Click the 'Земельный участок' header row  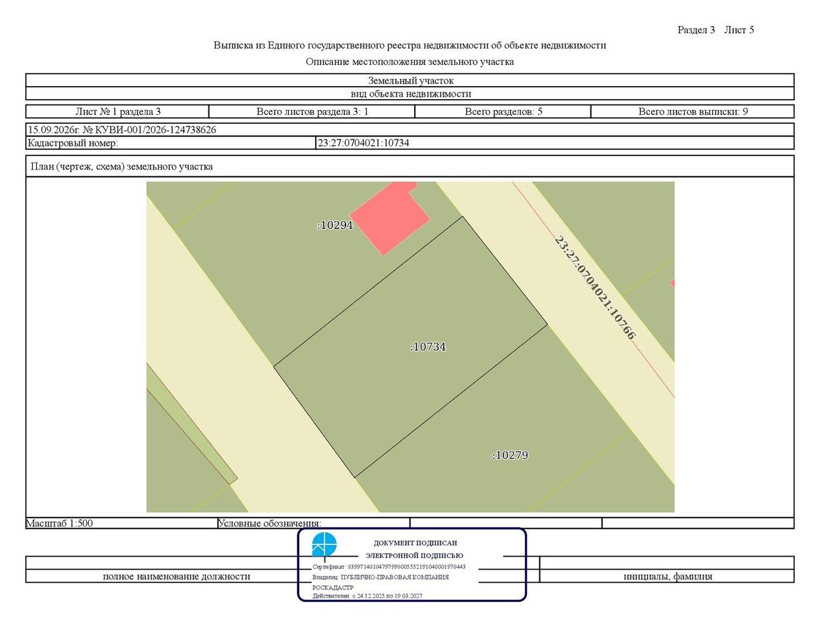coord(410,80)
